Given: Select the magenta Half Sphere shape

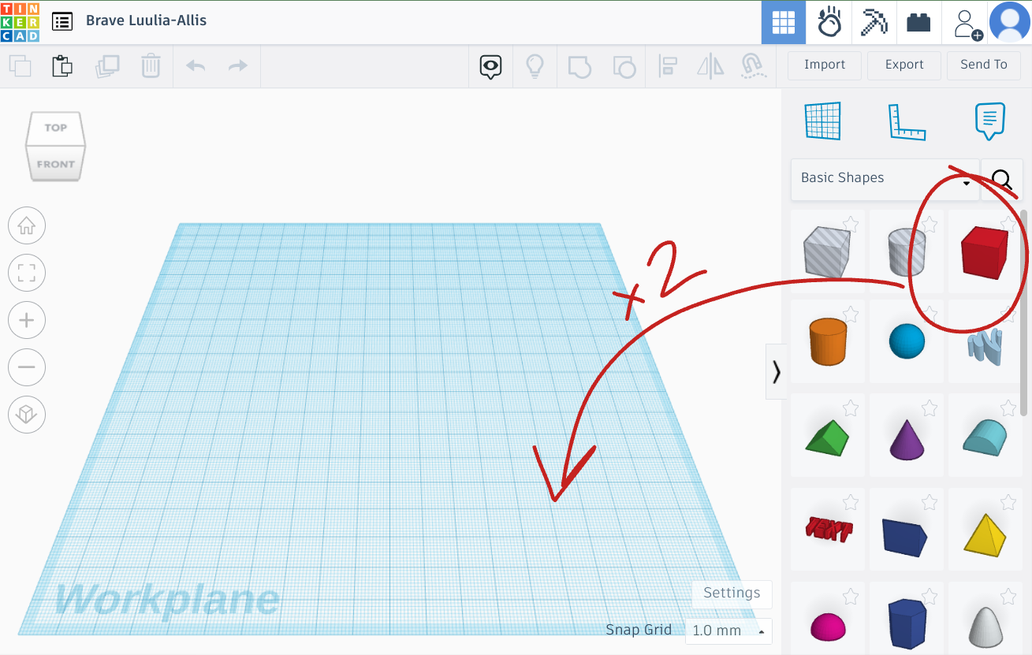Looking at the screenshot, I should 828,619.
